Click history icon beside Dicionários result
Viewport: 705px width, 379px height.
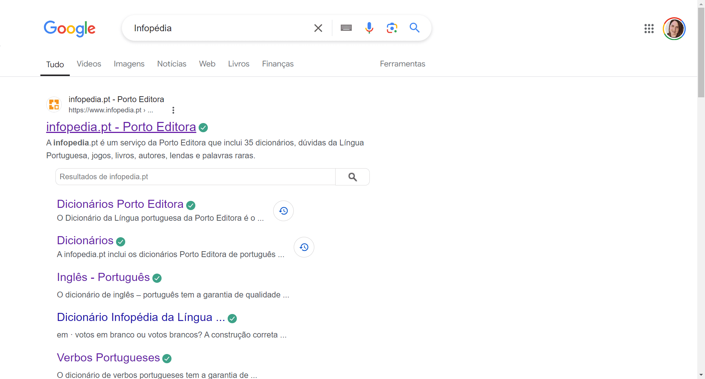[304, 247]
